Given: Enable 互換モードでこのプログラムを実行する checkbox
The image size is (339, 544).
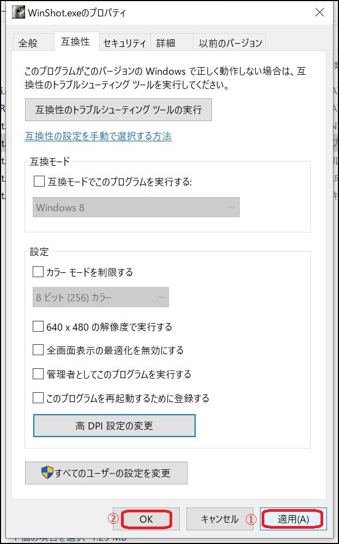Looking at the screenshot, I should pyautogui.click(x=39, y=182).
